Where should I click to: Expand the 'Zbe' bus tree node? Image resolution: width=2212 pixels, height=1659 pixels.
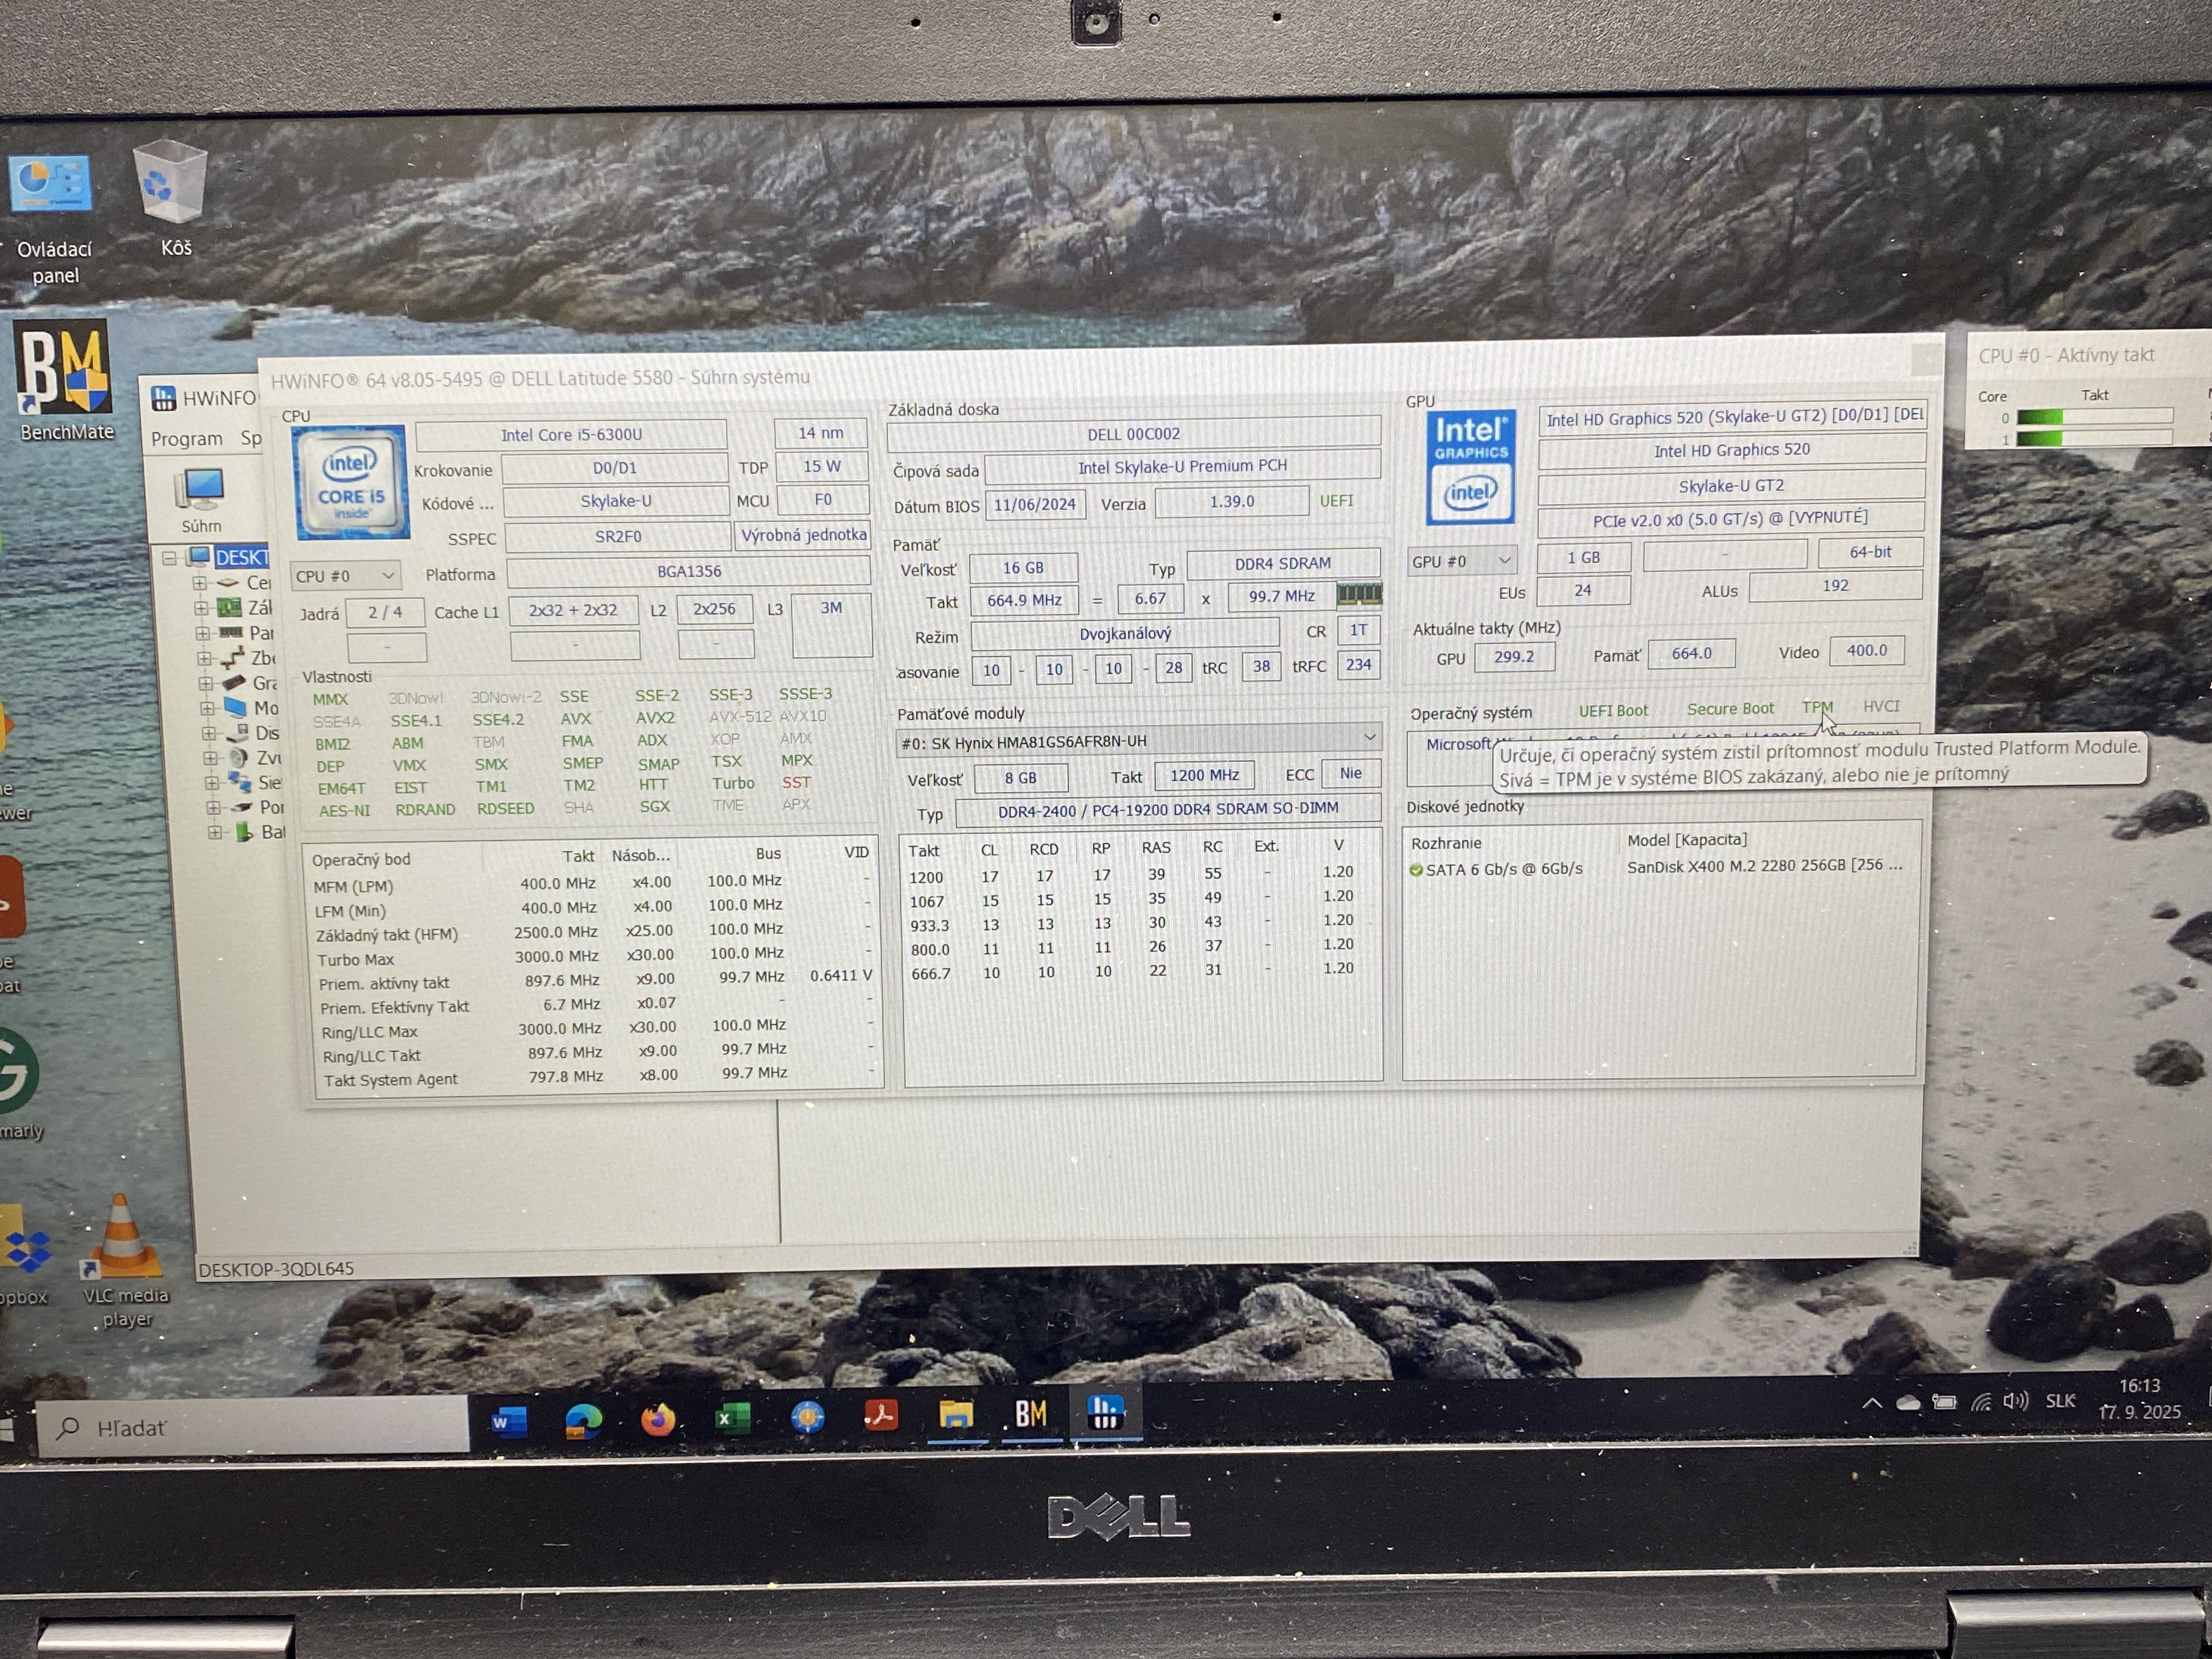pos(204,658)
